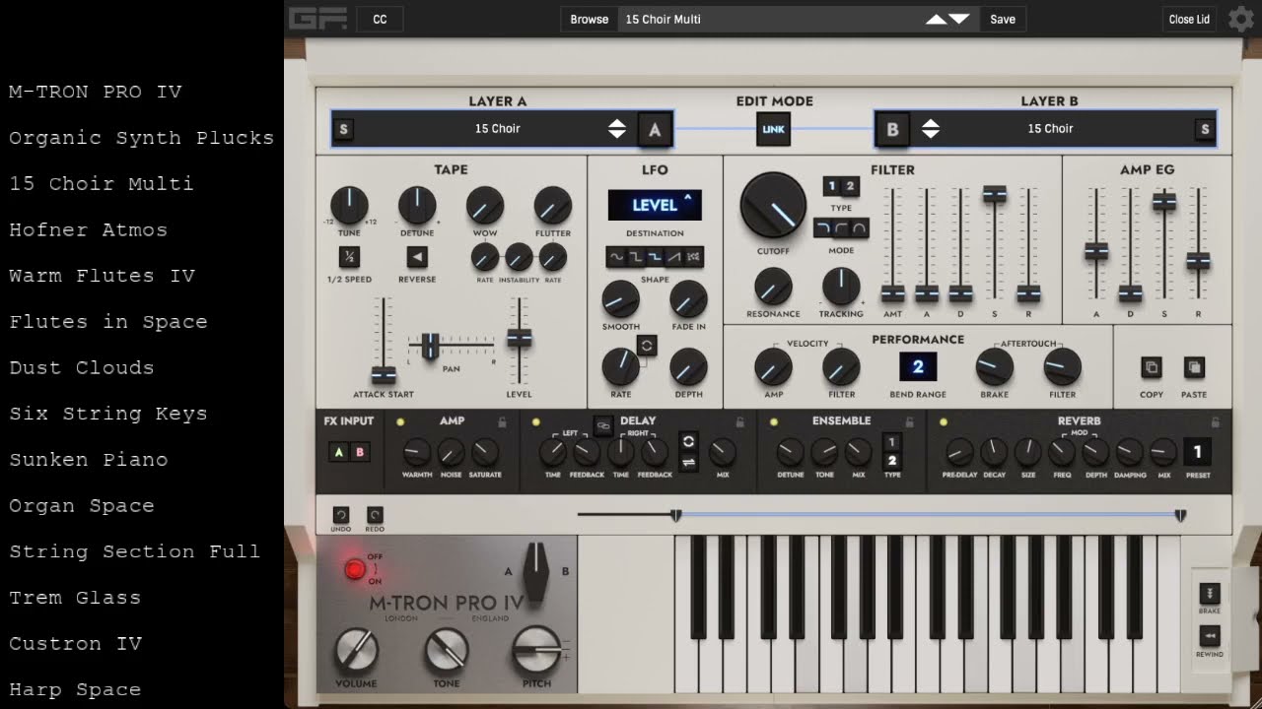
Task: Open the Bend Range value box
Action: click(918, 367)
